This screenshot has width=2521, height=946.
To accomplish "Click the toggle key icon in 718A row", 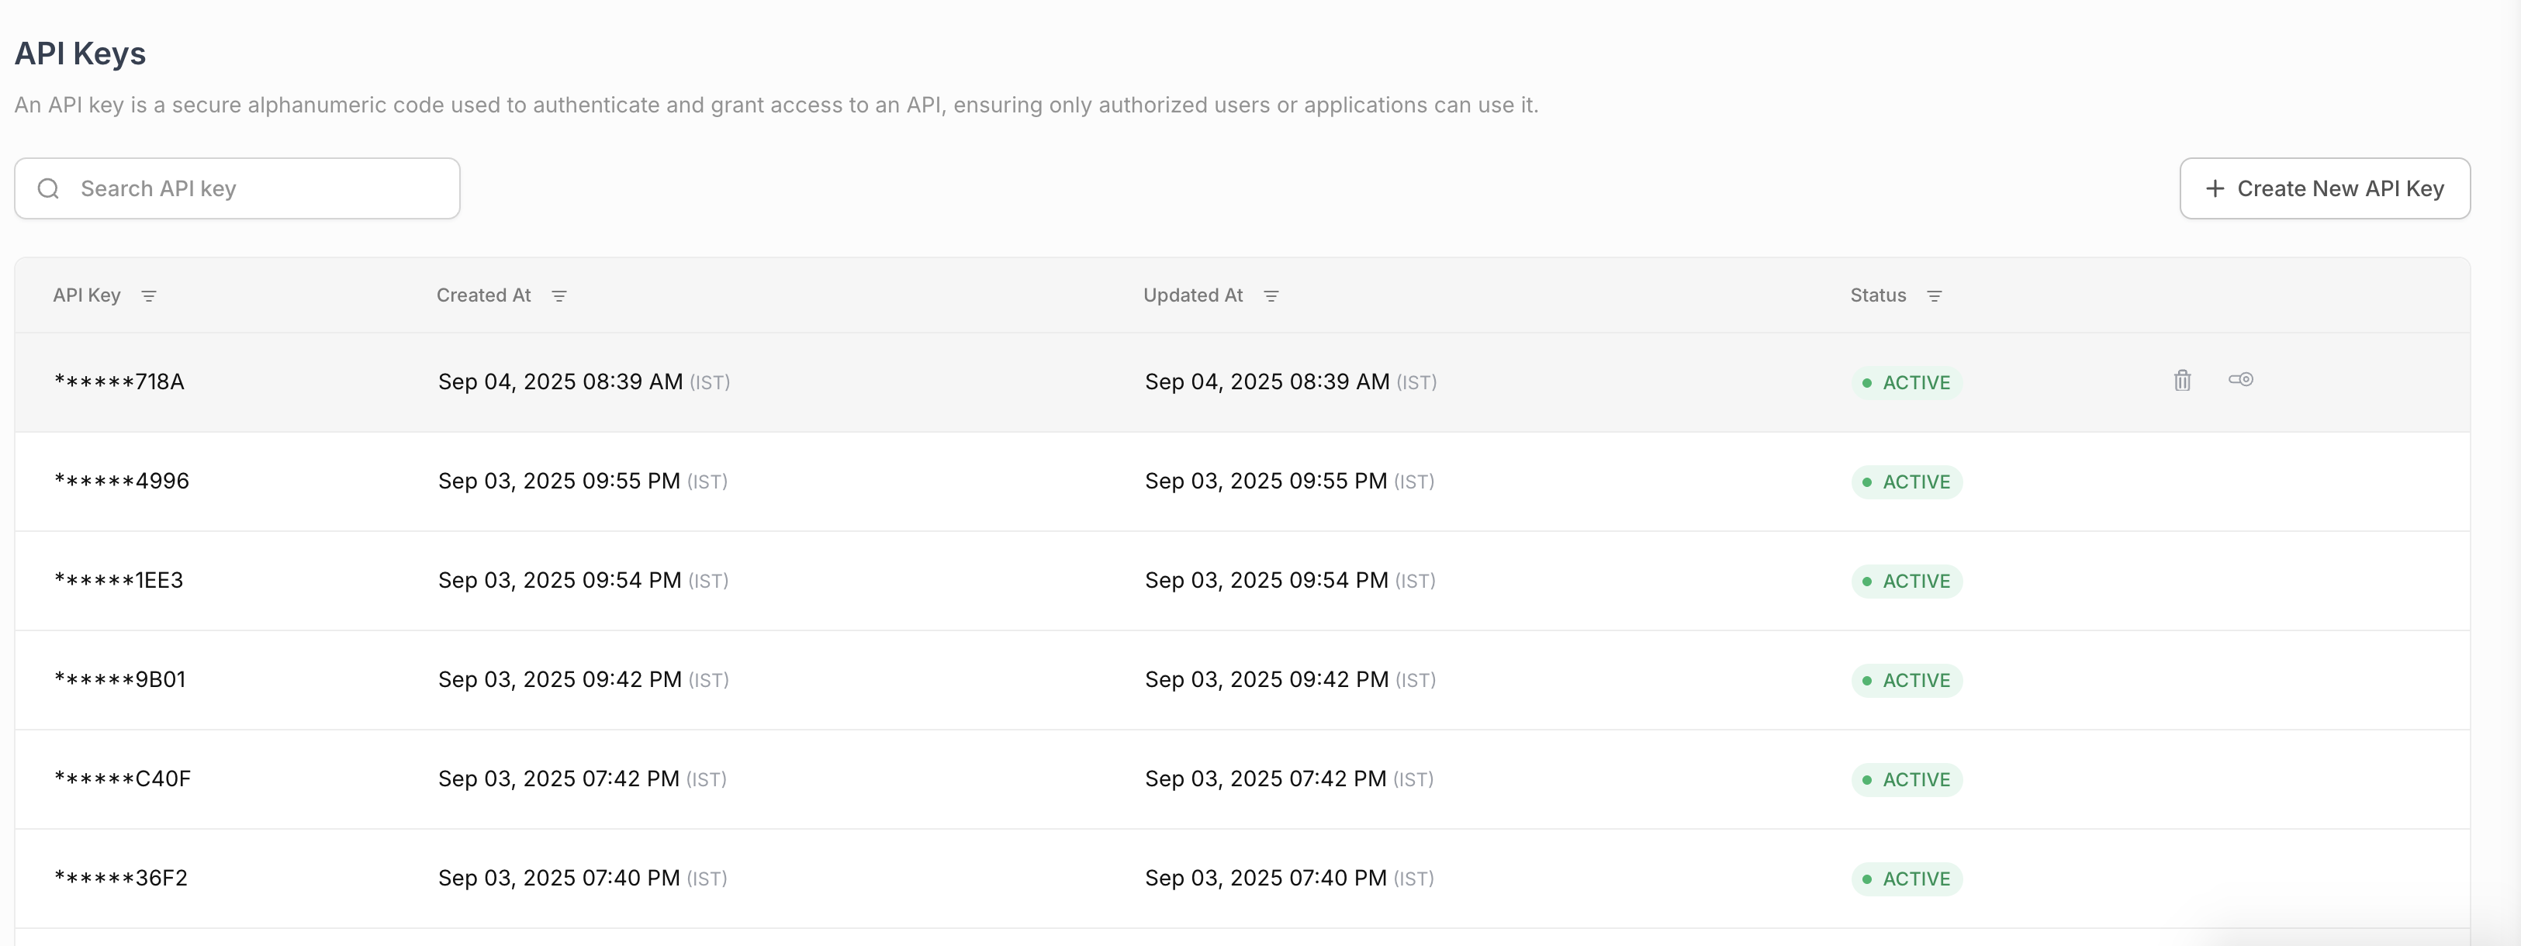I will coord(2240,380).
